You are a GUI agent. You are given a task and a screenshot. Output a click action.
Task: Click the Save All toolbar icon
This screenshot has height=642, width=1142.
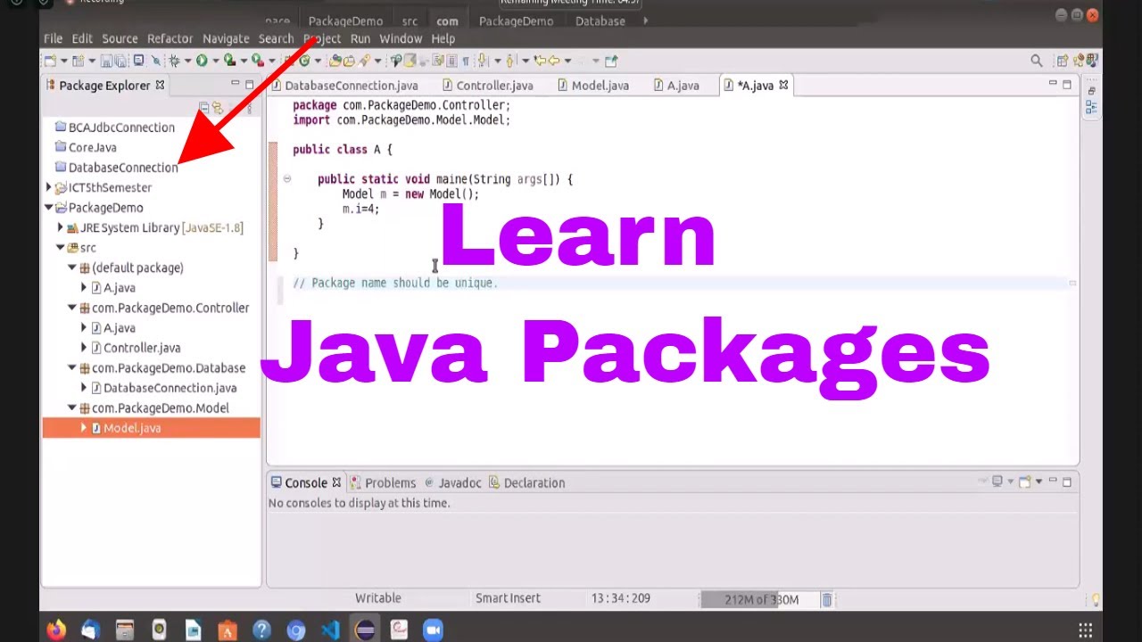(120, 61)
